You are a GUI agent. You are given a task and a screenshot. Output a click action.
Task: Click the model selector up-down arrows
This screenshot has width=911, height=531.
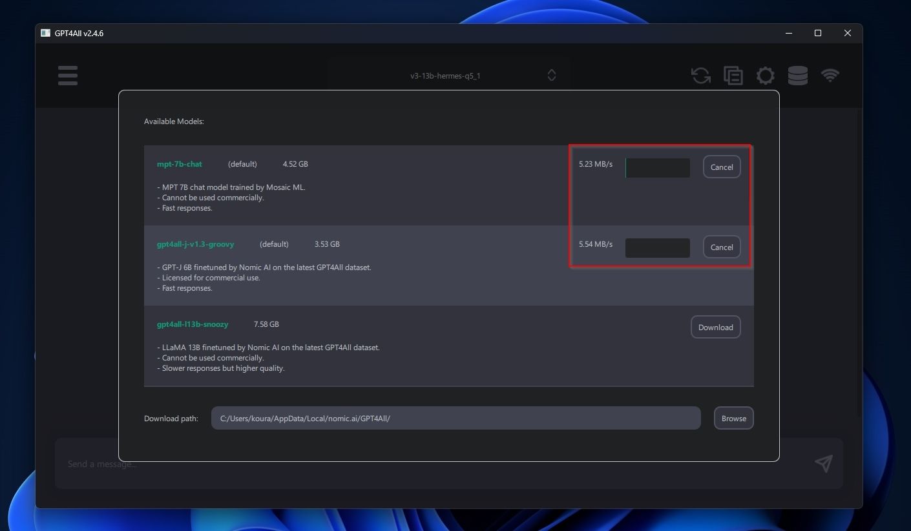[552, 76]
